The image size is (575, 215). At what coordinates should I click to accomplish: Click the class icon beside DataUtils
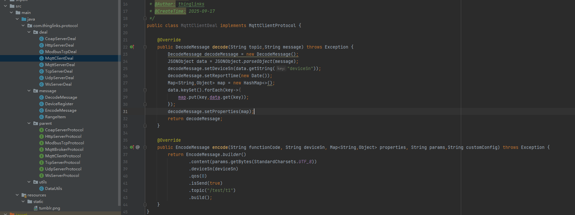click(x=42, y=189)
